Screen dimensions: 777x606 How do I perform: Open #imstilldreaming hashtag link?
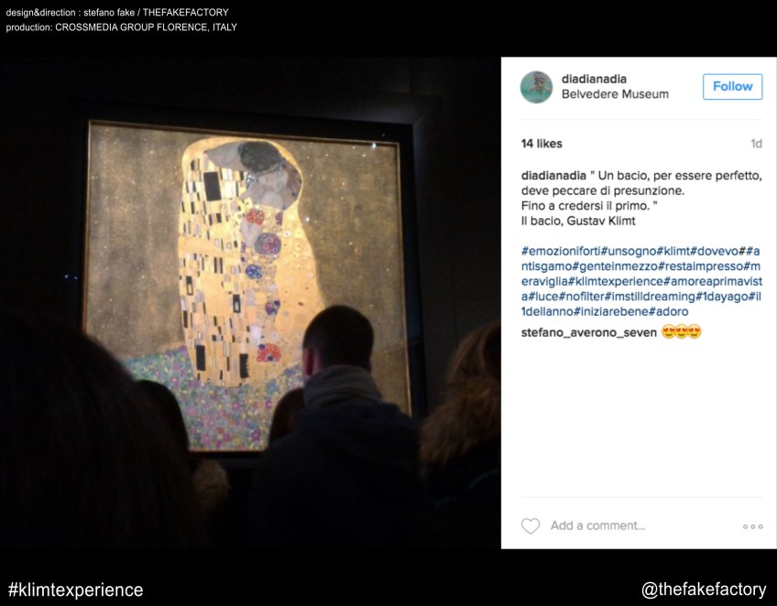coord(650,297)
